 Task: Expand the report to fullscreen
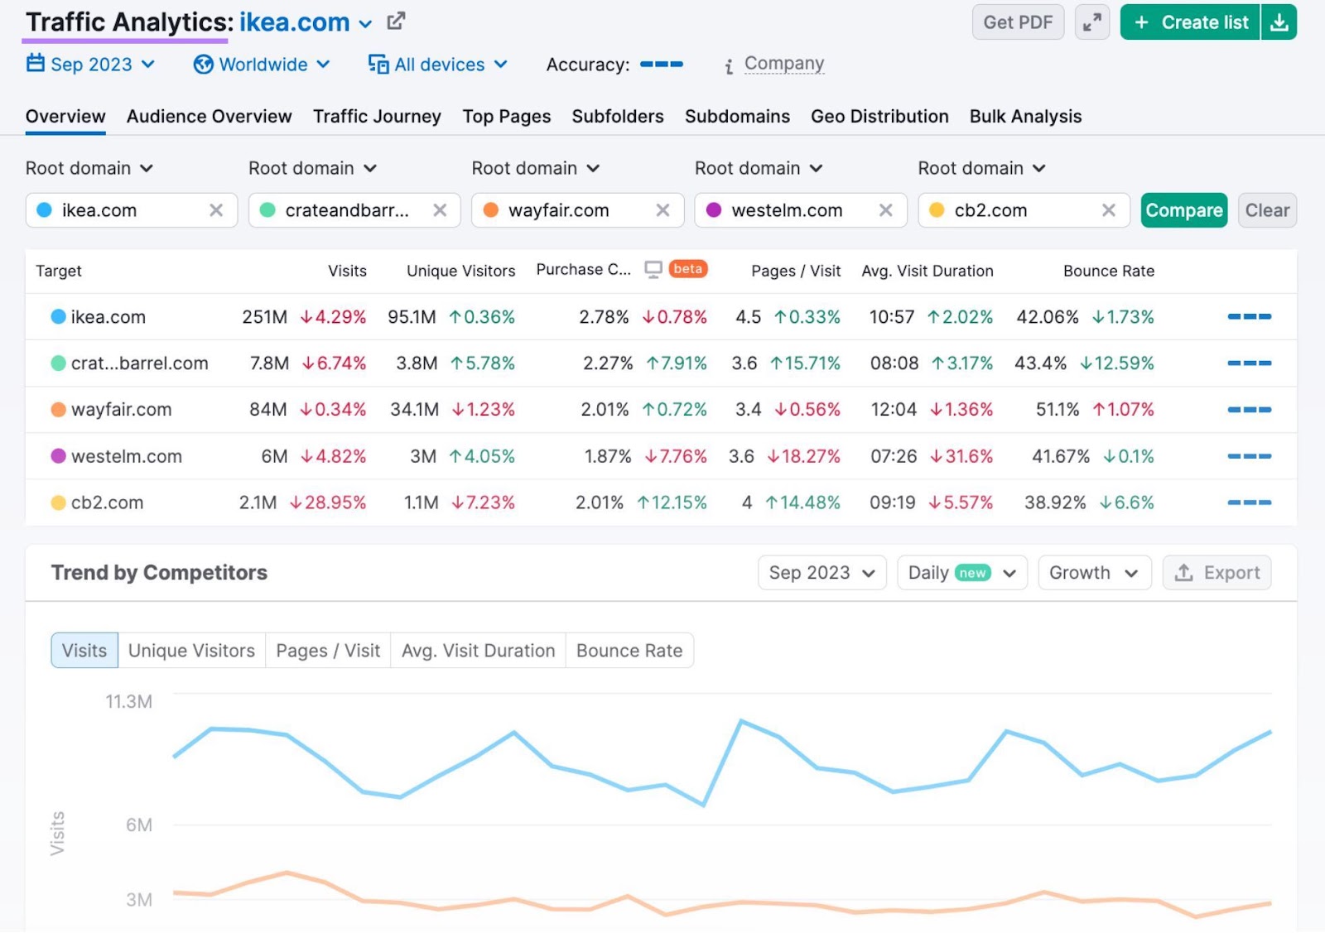tap(1091, 22)
